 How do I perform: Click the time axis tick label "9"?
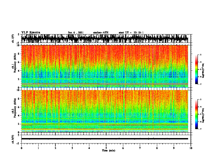click(x=174, y=148)
